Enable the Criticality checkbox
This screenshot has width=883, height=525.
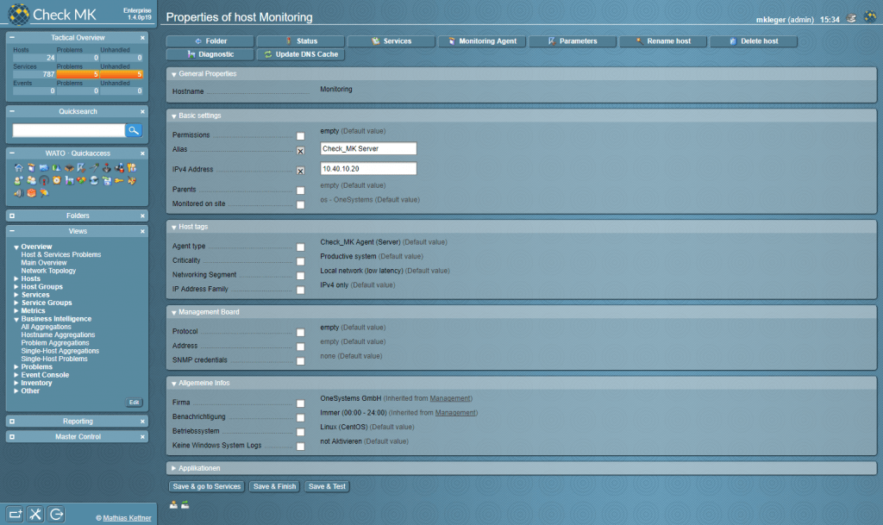tap(300, 262)
